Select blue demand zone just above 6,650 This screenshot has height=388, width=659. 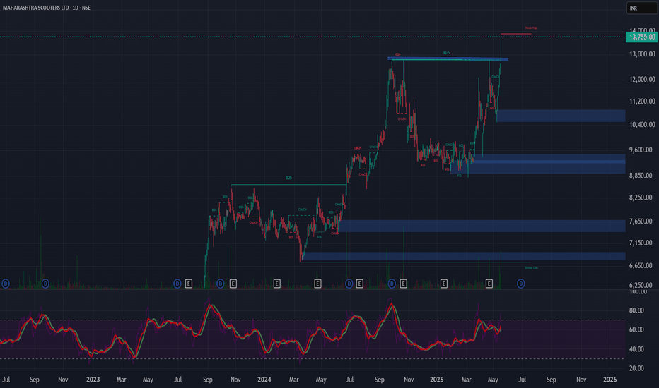click(x=464, y=256)
